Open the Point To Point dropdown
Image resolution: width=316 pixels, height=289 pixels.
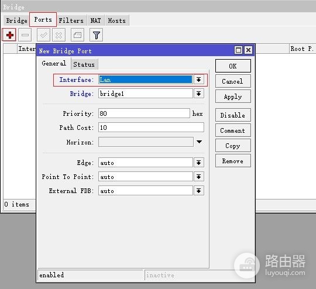click(x=199, y=177)
